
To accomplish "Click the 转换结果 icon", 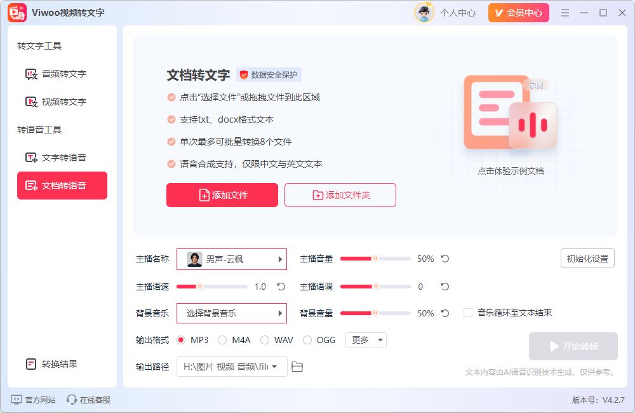I will (31, 364).
